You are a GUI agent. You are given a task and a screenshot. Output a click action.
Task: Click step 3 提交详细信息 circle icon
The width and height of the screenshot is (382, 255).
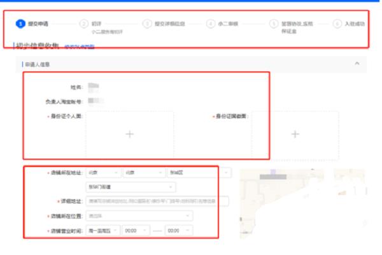147,24
